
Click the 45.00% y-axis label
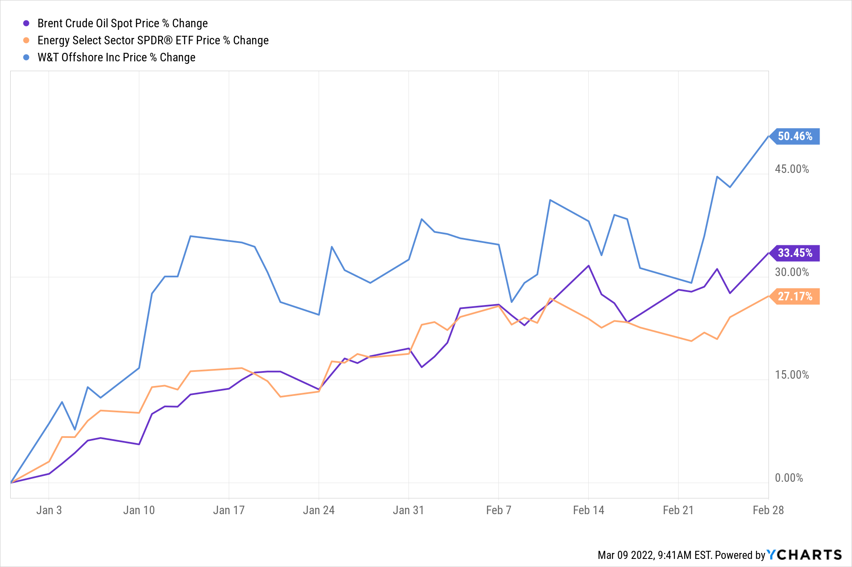coord(792,169)
